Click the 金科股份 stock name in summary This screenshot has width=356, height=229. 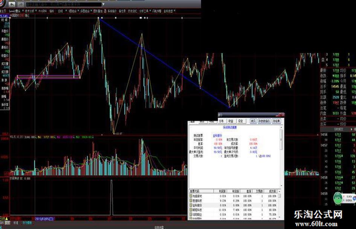[x=217, y=136]
